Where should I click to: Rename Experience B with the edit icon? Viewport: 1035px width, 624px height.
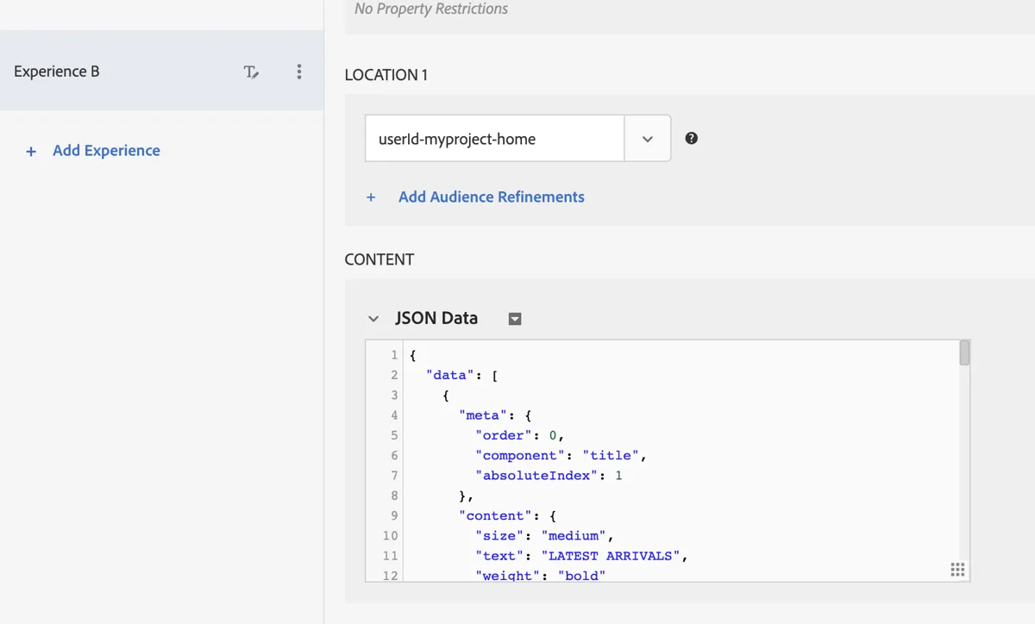[x=251, y=72]
